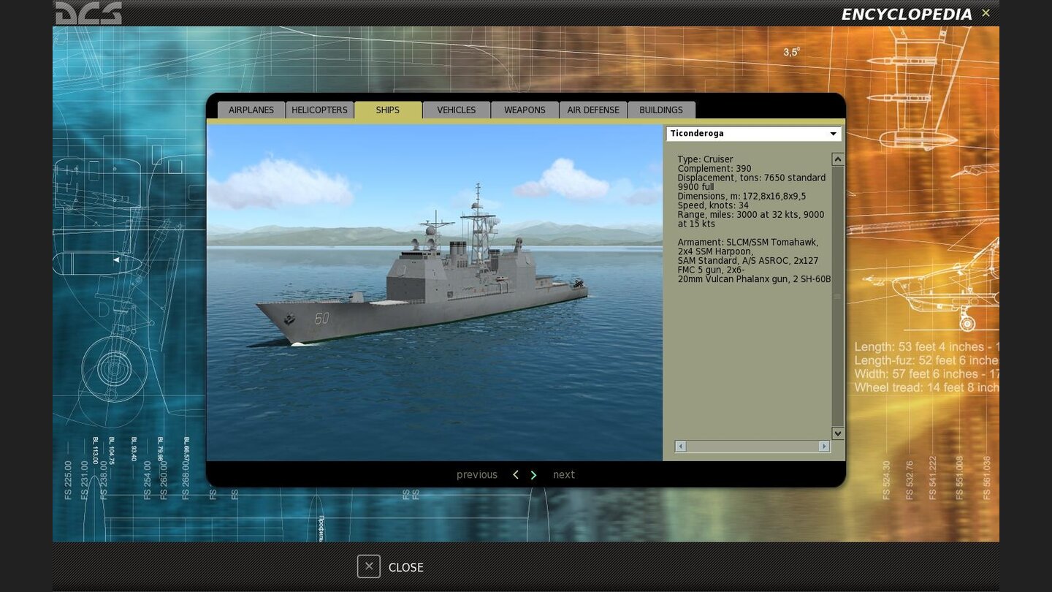
Task: Click the "2x4 SSM Harpoon" line
Action: click(715, 251)
